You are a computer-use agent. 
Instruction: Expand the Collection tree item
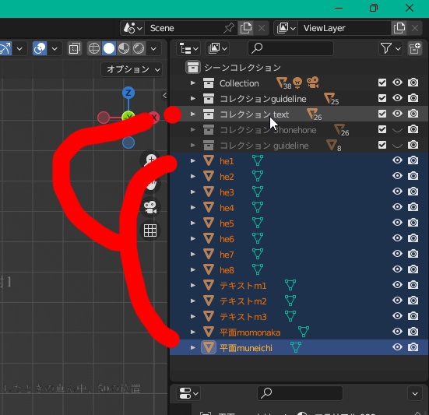pyautogui.click(x=193, y=83)
